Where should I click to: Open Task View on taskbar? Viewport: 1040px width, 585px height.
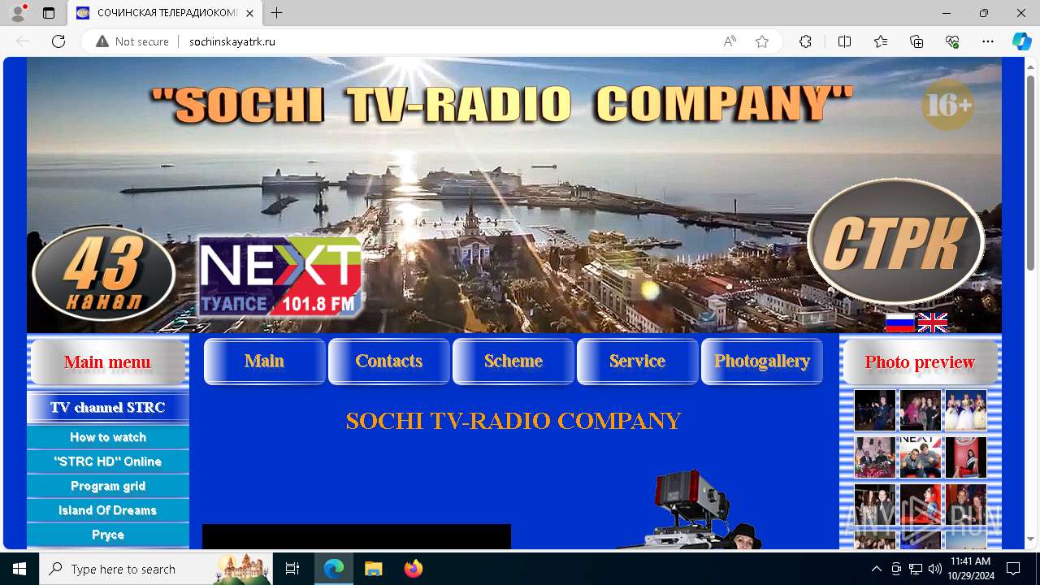point(292,569)
